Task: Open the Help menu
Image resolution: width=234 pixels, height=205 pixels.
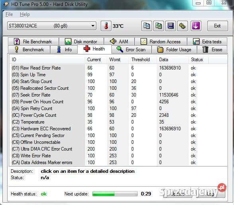Action: 25,14
